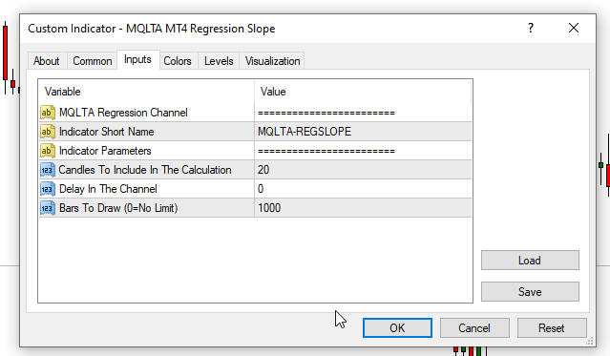Load a saved input preset
This screenshot has width=610, height=356.
[530, 261]
